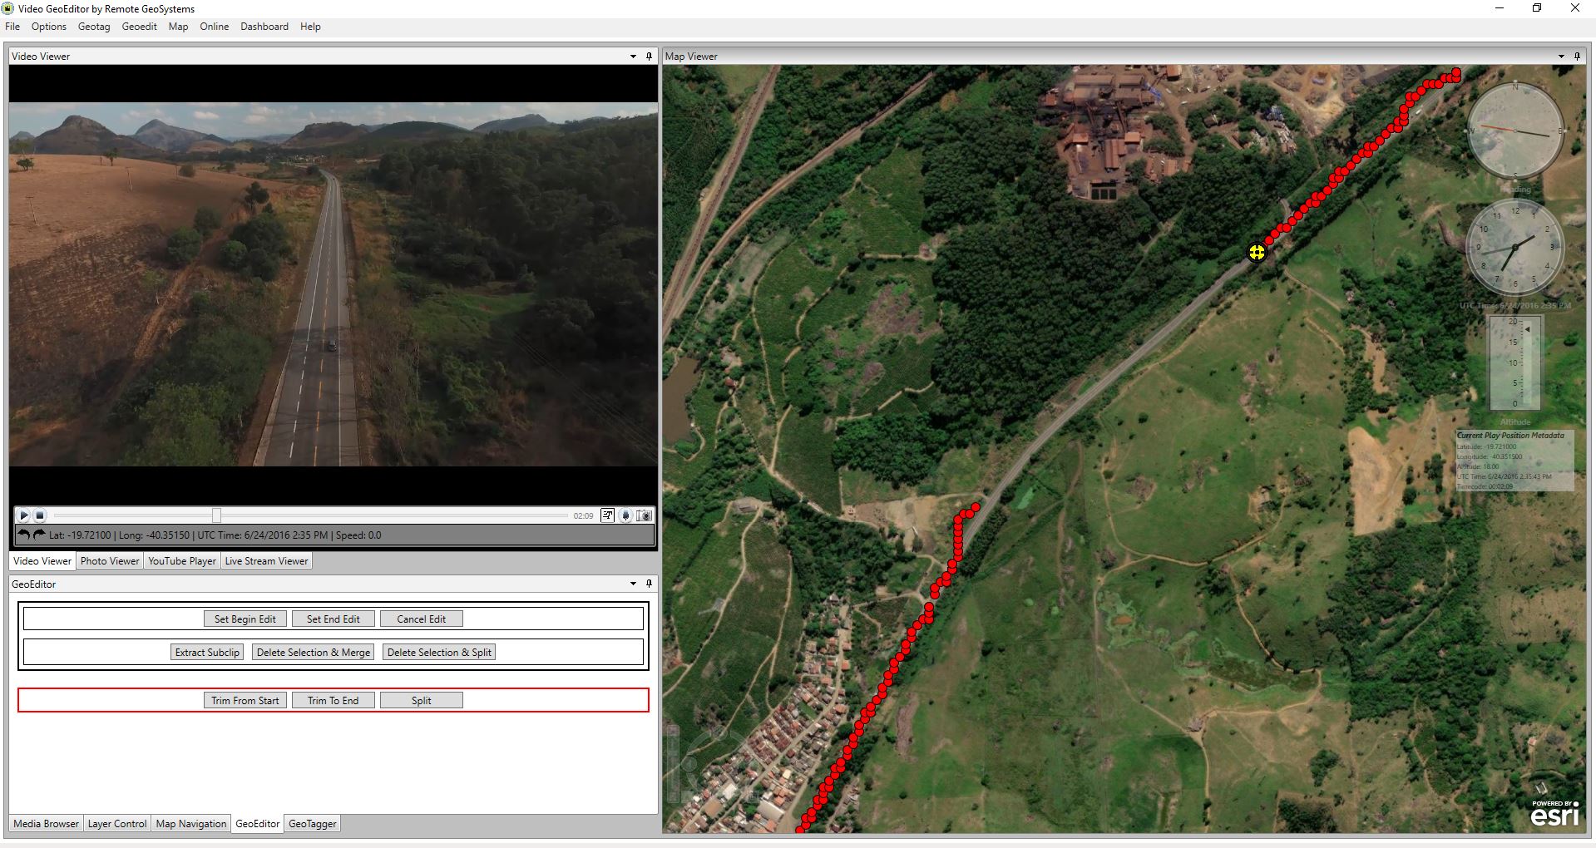Click the Set Begin Edit button
Image resolution: width=1596 pixels, height=848 pixels.
[245, 619]
